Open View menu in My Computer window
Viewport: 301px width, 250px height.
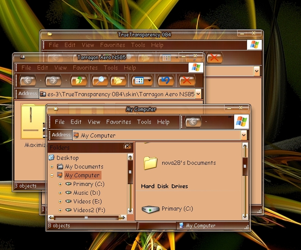click(x=94, y=122)
